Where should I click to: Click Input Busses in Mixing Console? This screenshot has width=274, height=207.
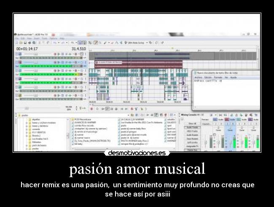[192, 139]
